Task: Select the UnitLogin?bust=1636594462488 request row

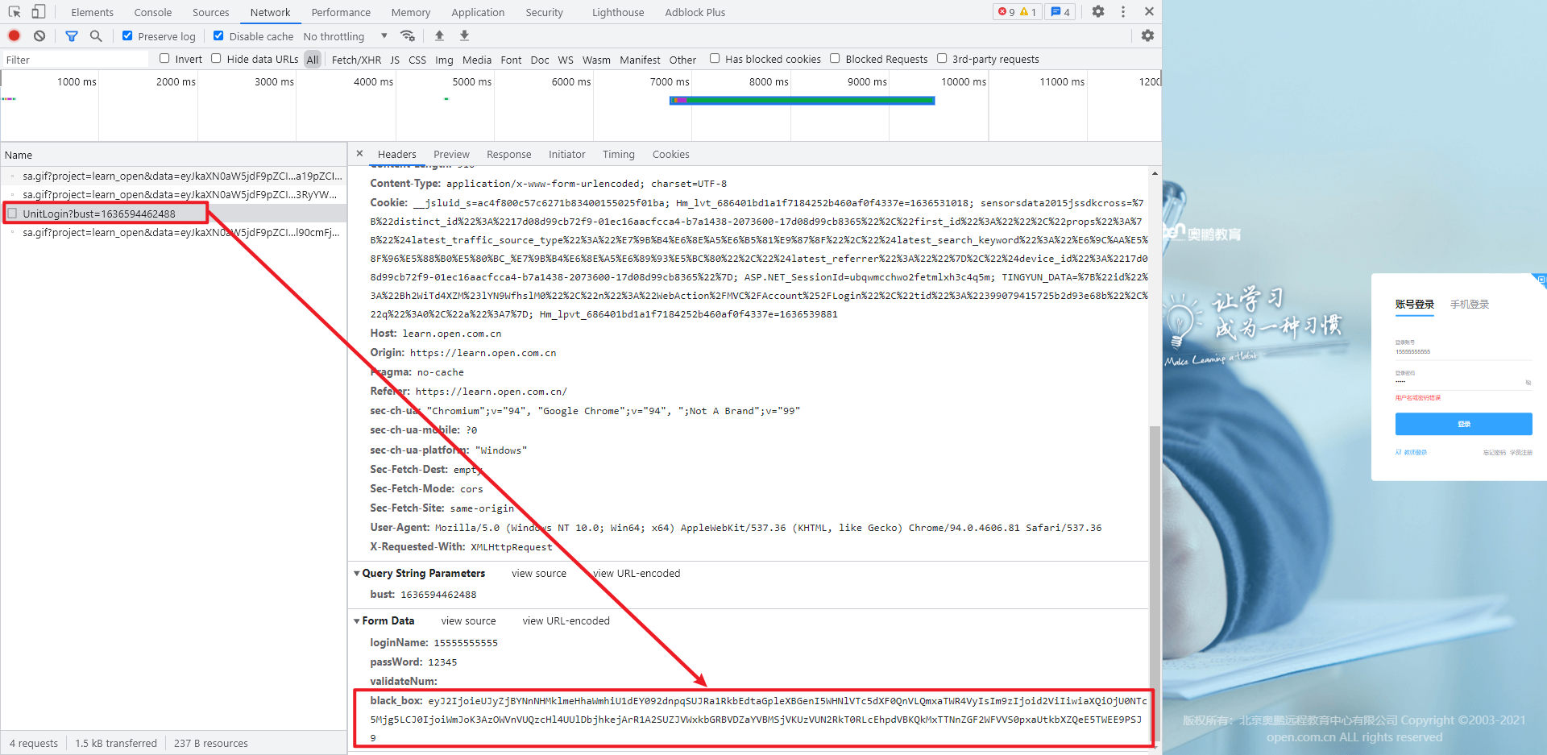Action: coord(174,214)
